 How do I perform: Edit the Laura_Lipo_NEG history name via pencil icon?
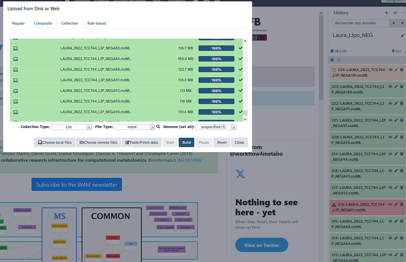(403, 35)
